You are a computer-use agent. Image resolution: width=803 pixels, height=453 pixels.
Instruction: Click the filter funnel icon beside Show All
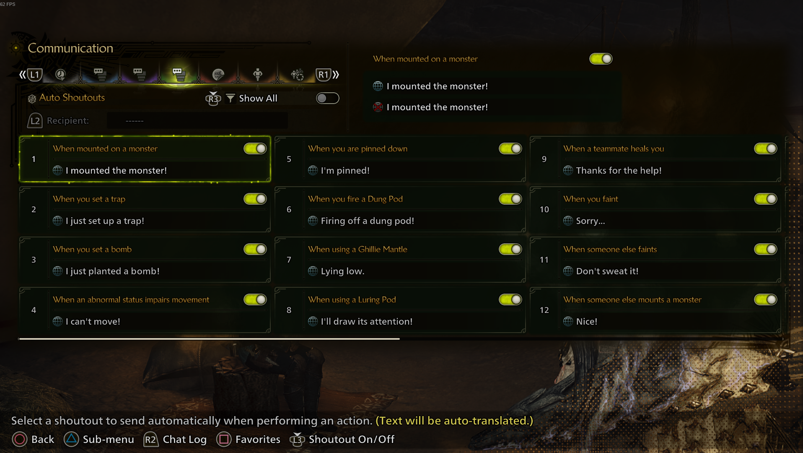point(230,98)
